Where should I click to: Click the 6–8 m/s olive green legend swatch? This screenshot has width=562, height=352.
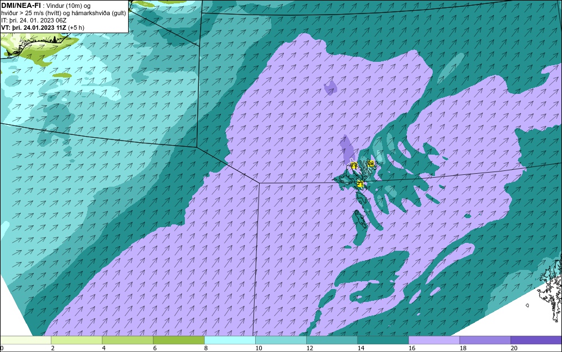(x=179, y=340)
